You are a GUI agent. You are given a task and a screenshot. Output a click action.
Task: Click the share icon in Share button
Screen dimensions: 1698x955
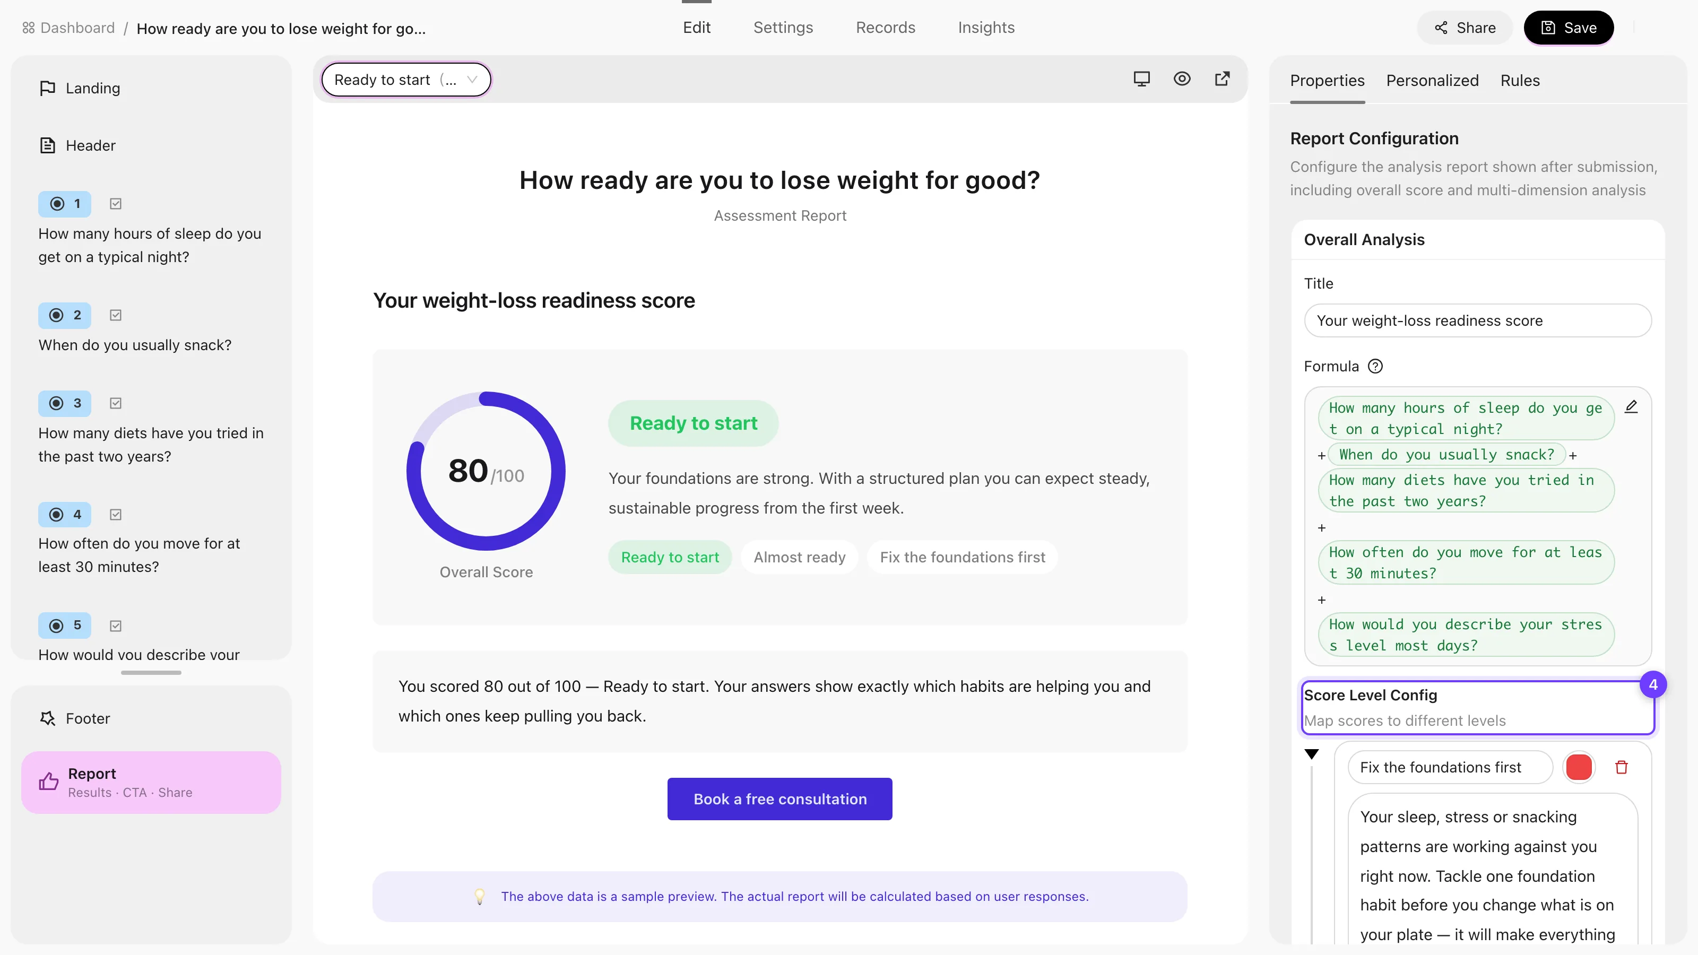(1441, 28)
